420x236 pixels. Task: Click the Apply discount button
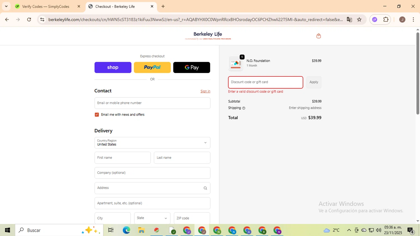click(314, 82)
